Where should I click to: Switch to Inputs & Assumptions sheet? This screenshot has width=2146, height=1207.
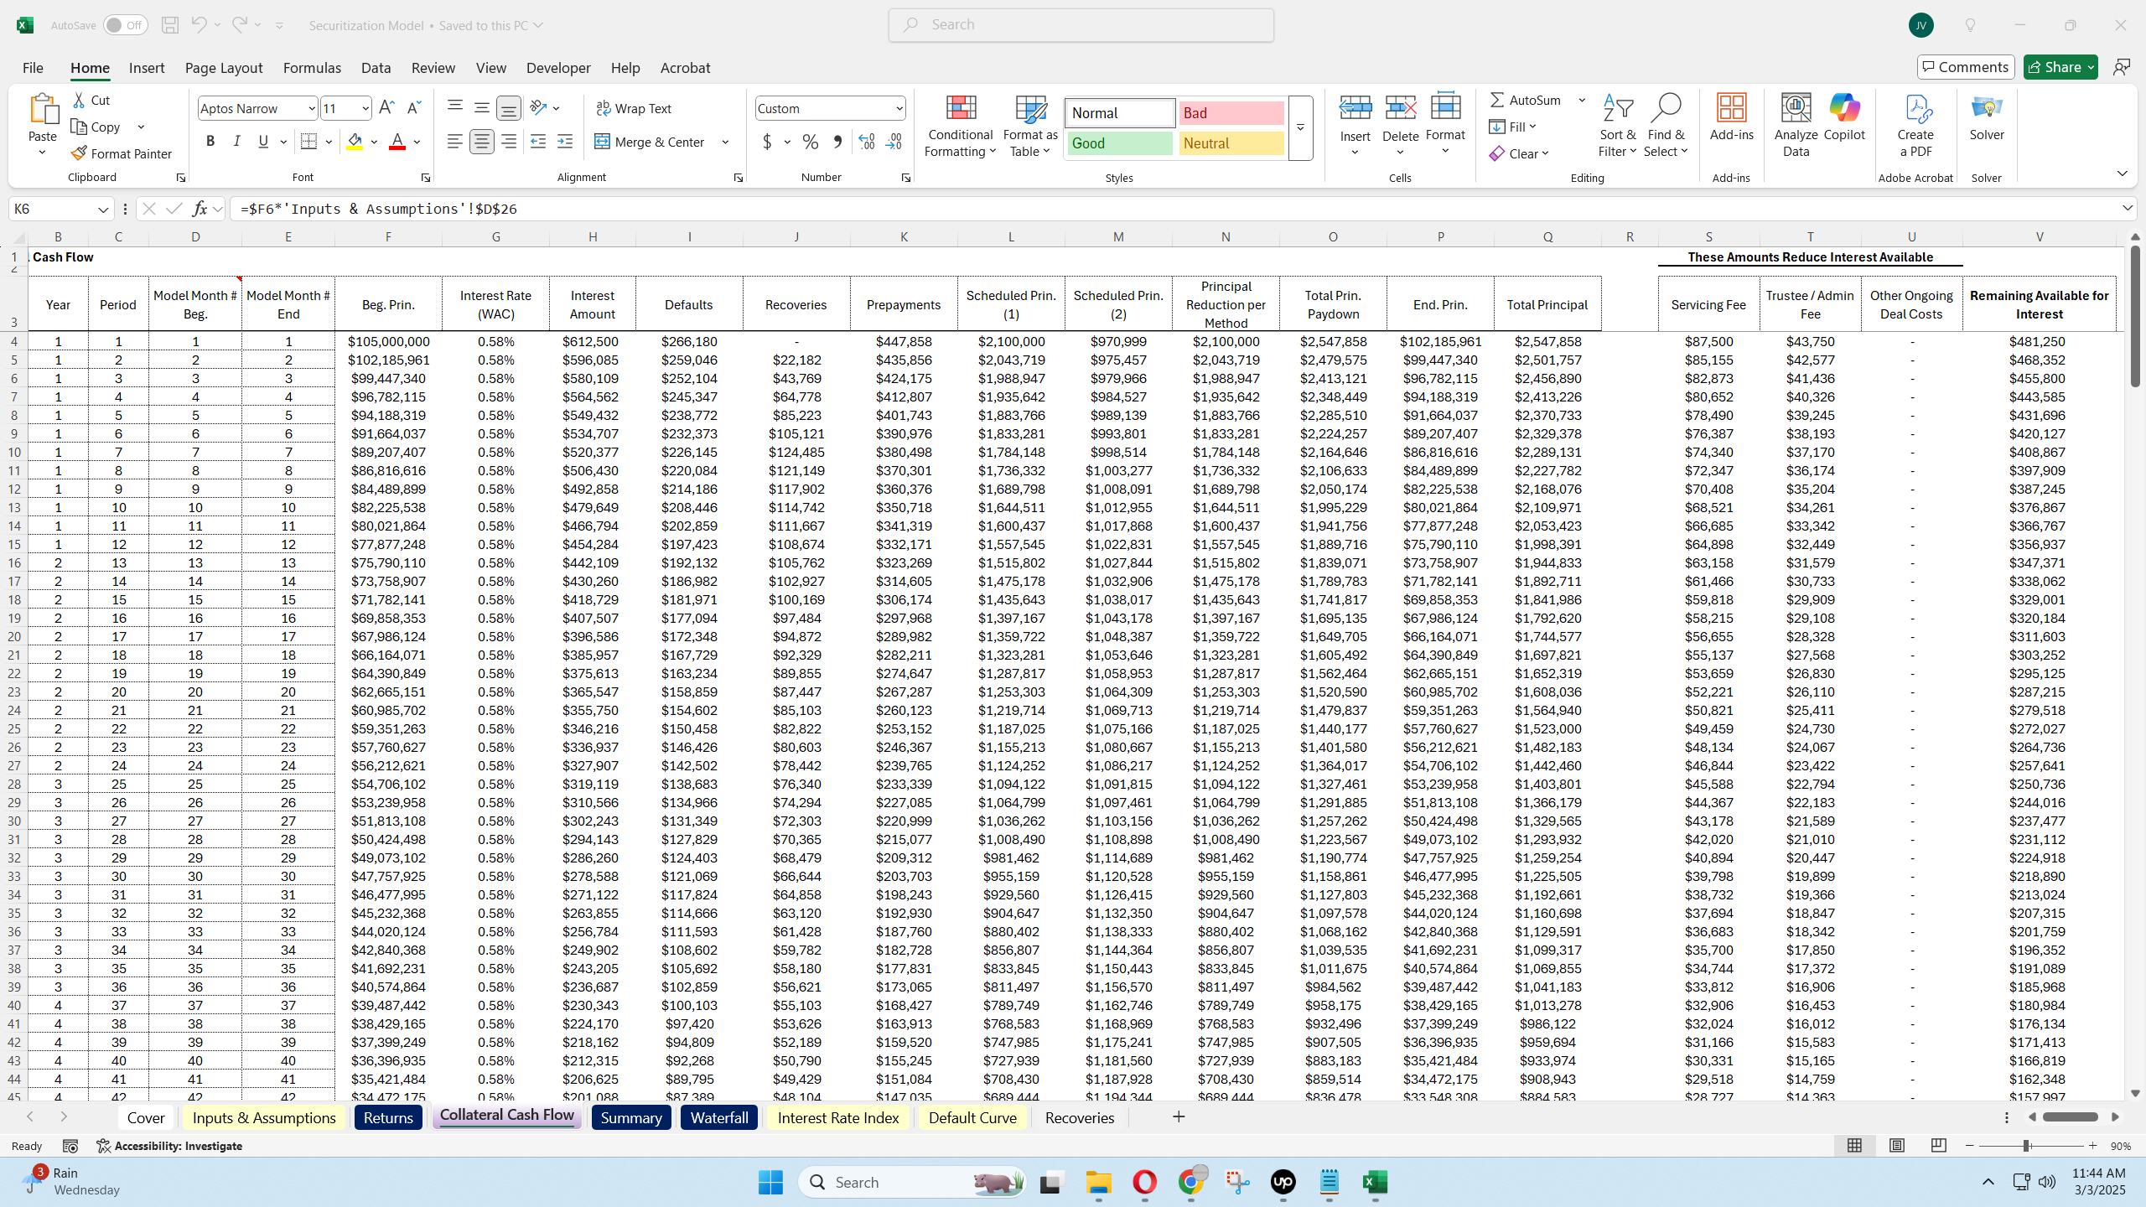coord(264,1117)
